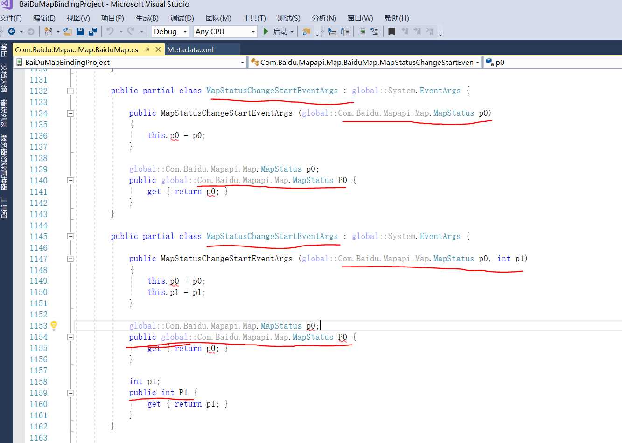Open the toolbar overflow options after bookmarks
The width and height of the screenshot is (622, 443).
click(440, 33)
